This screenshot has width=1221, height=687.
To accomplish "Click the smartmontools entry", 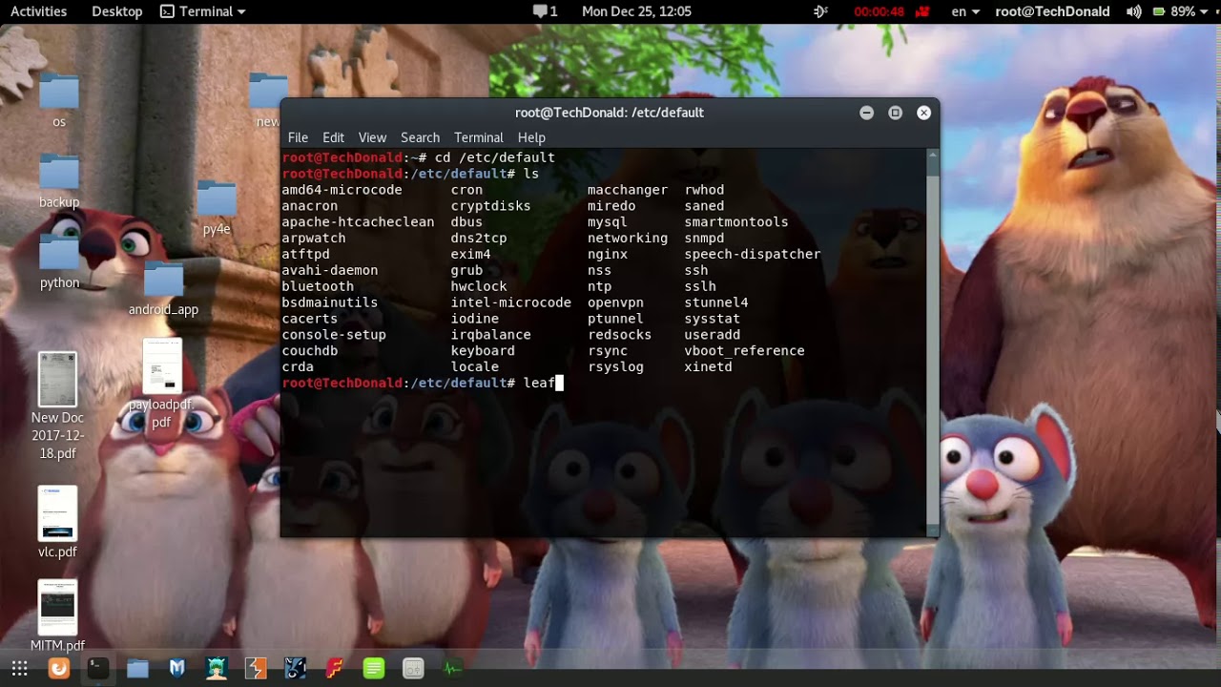I will tap(736, 221).
